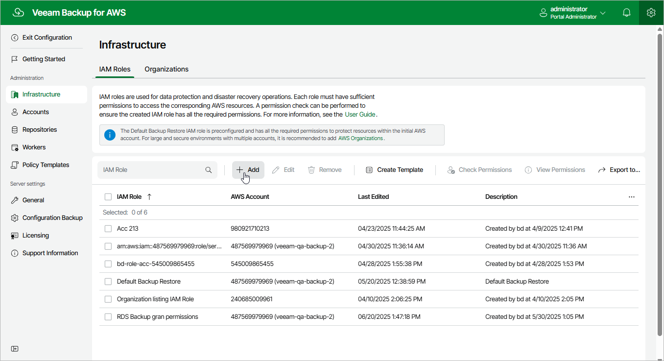Click the Support Information info icon
This screenshot has height=361, width=664.
[x=15, y=253]
